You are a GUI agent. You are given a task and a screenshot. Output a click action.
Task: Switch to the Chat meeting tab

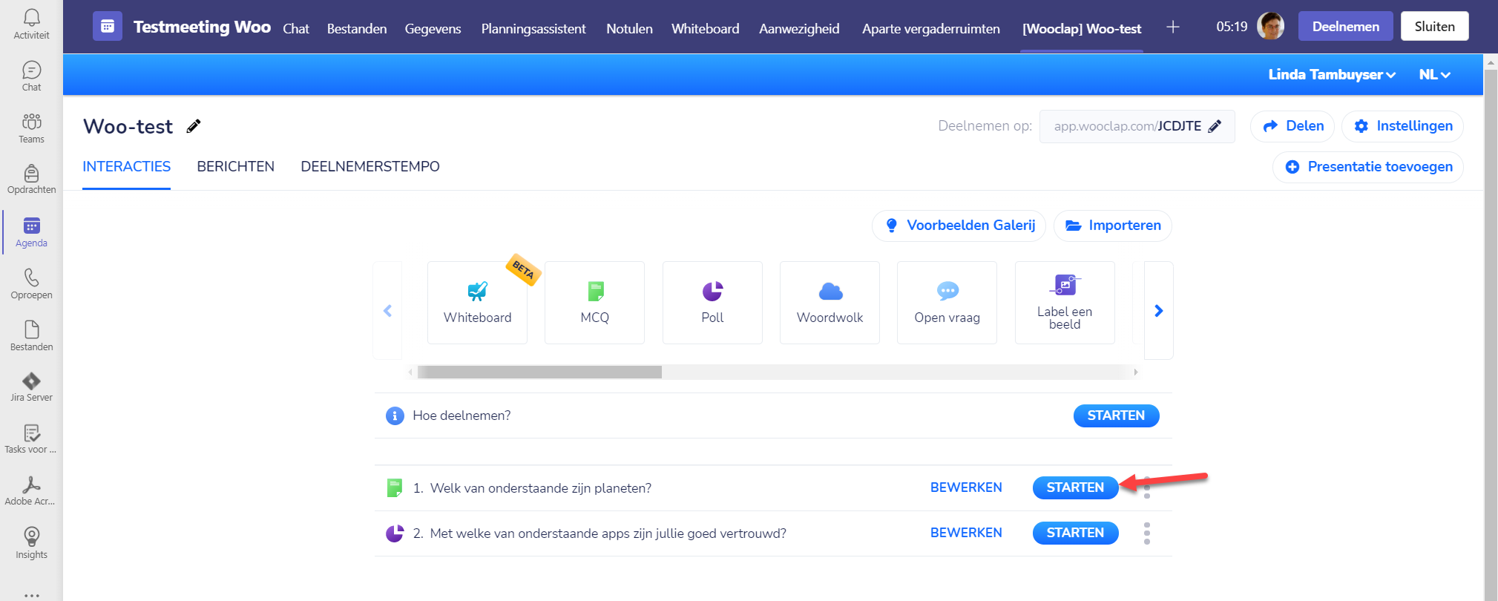click(296, 28)
